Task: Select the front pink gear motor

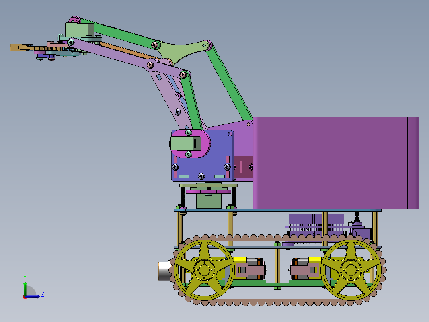Action: point(250,270)
